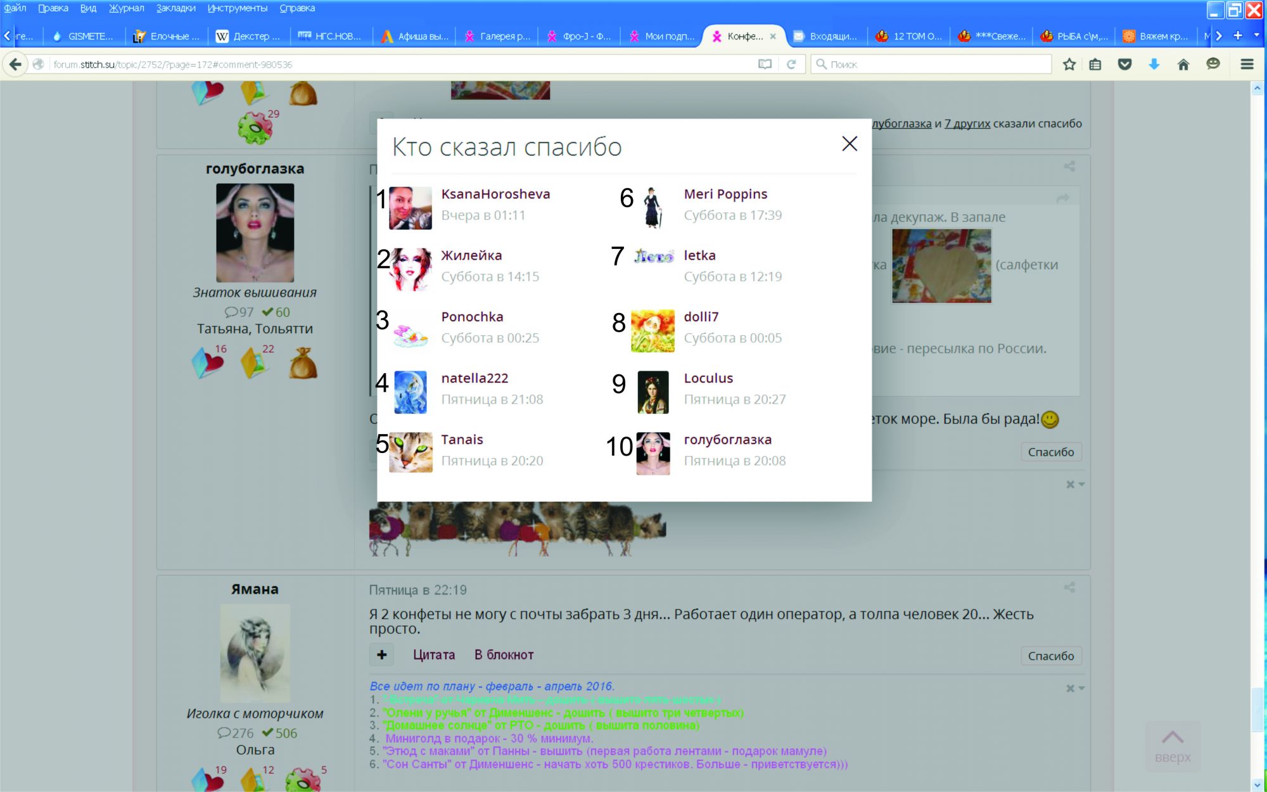
Task: Click the reload page icon
Action: [x=791, y=64]
